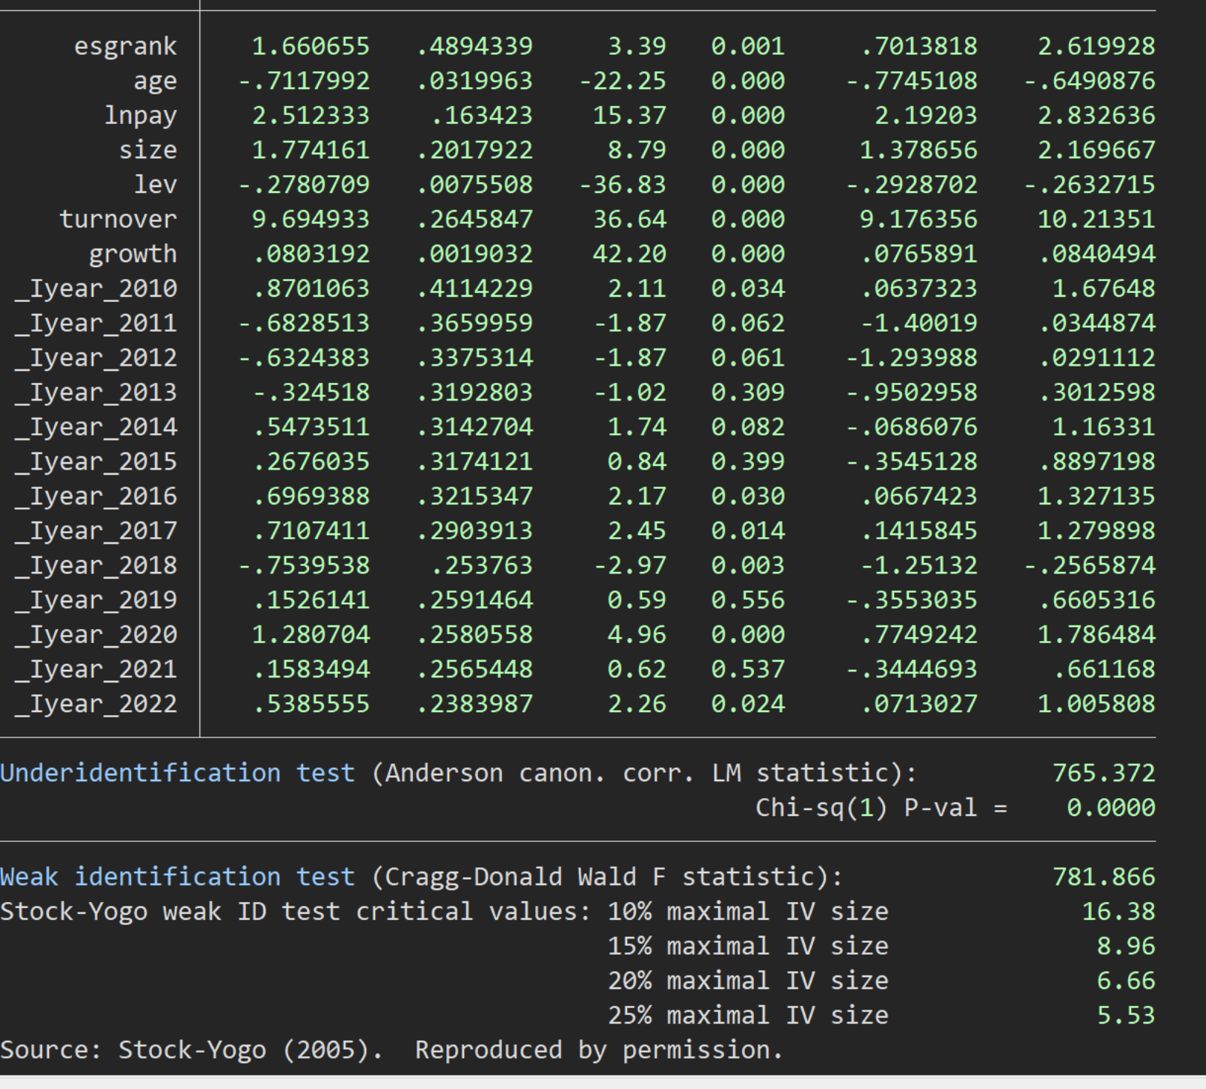Click the age coefficient -.7117992

pos(304,81)
